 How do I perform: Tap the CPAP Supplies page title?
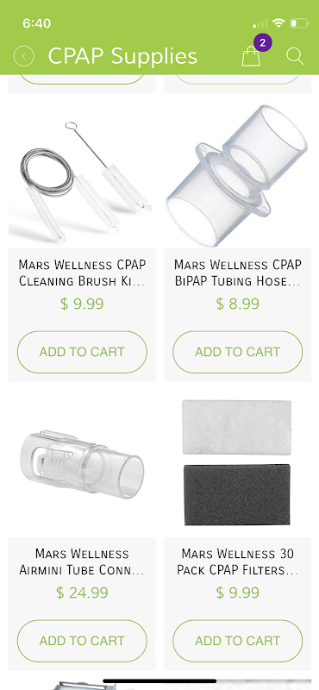coord(122,56)
